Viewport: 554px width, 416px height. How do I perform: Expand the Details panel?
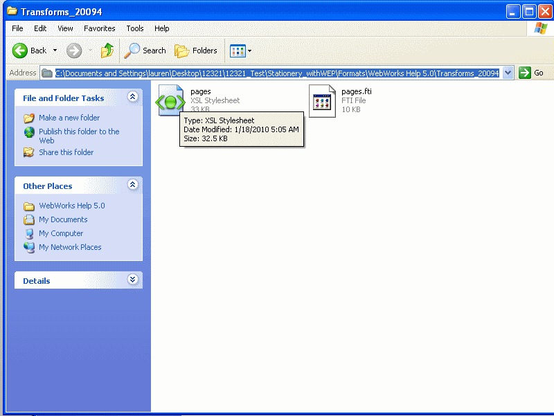coord(132,280)
